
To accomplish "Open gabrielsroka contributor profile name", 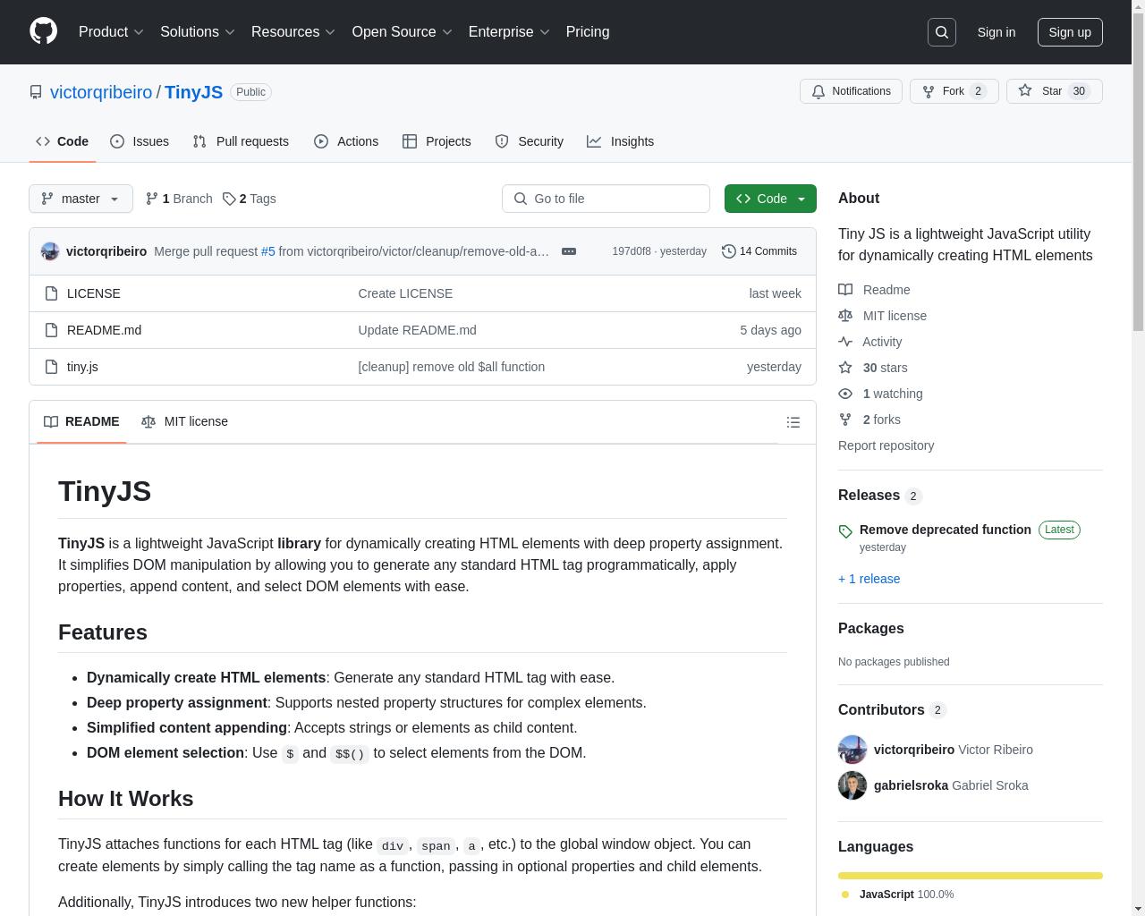I will (911, 785).
